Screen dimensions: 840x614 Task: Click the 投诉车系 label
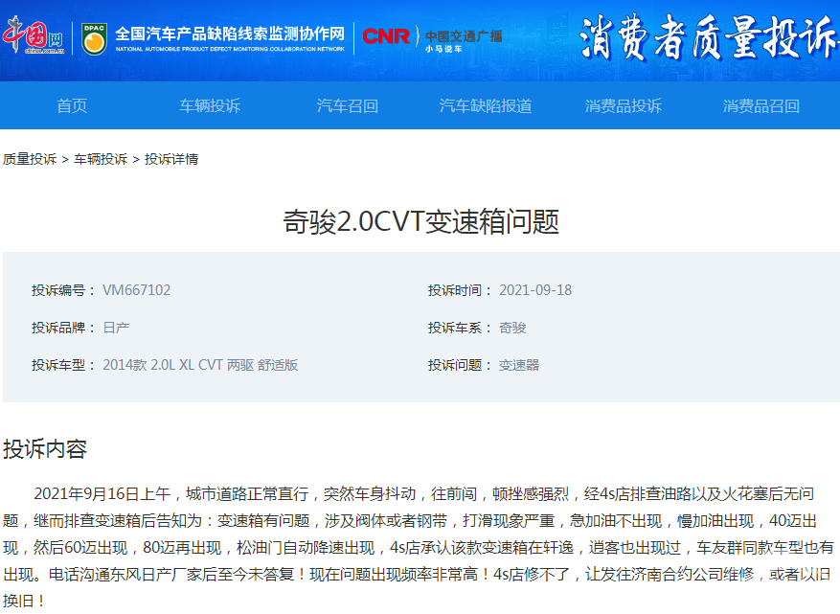pos(460,328)
